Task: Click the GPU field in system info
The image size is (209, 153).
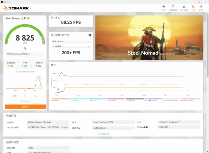Action: [x=48, y=122]
